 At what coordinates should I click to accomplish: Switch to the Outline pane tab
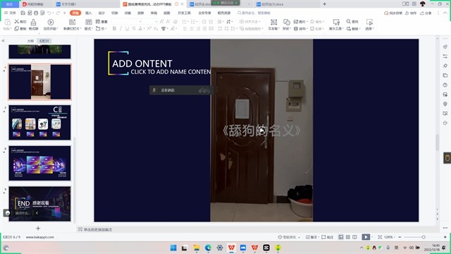click(x=30, y=41)
